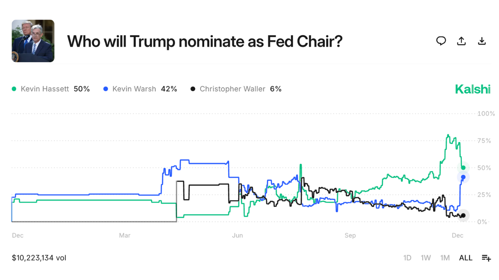Image resolution: width=499 pixels, height=280 pixels.
Task: Toggle Christopher Waller's black legend dot
Action: (x=192, y=89)
